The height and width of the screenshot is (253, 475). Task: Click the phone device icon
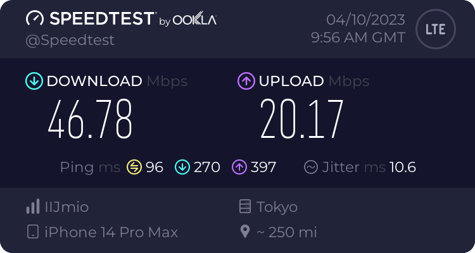[33, 232]
